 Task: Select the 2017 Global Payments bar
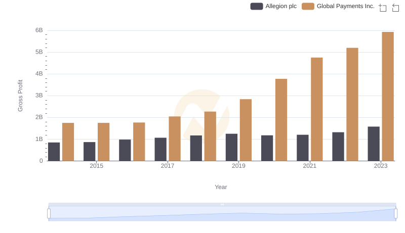click(175, 138)
